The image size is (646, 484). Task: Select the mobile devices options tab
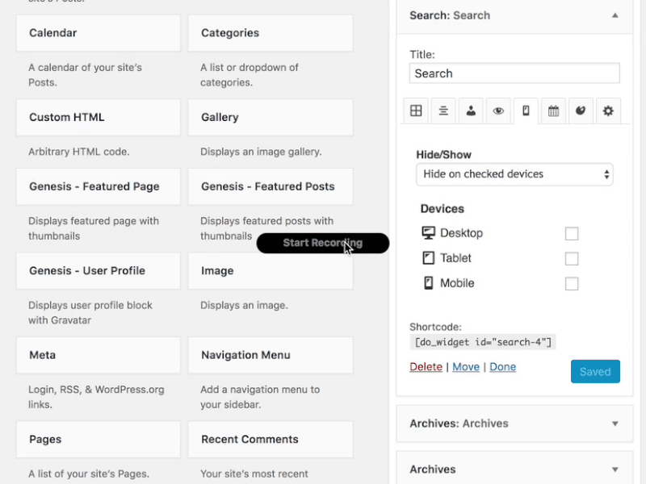(526, 111)
